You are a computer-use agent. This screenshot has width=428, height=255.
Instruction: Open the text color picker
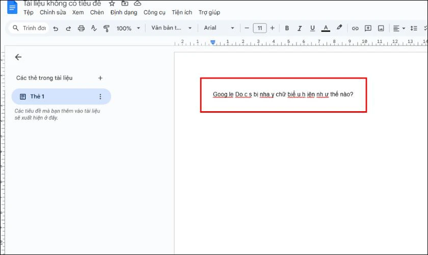(x=326, y=28)
